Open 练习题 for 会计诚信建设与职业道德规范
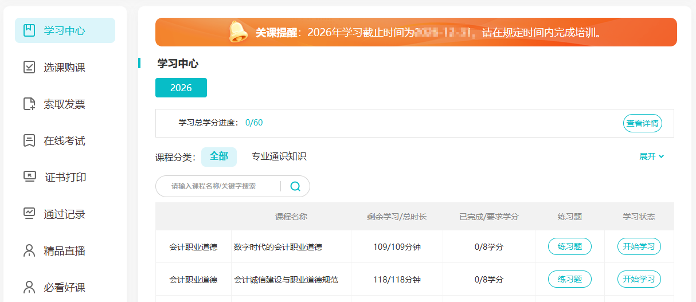 570,279
